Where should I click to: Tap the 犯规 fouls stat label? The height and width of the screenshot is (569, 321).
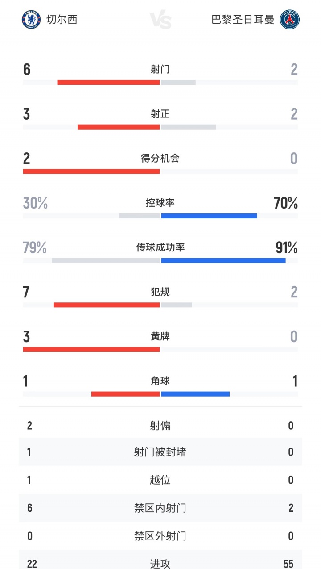click(160, 292)
